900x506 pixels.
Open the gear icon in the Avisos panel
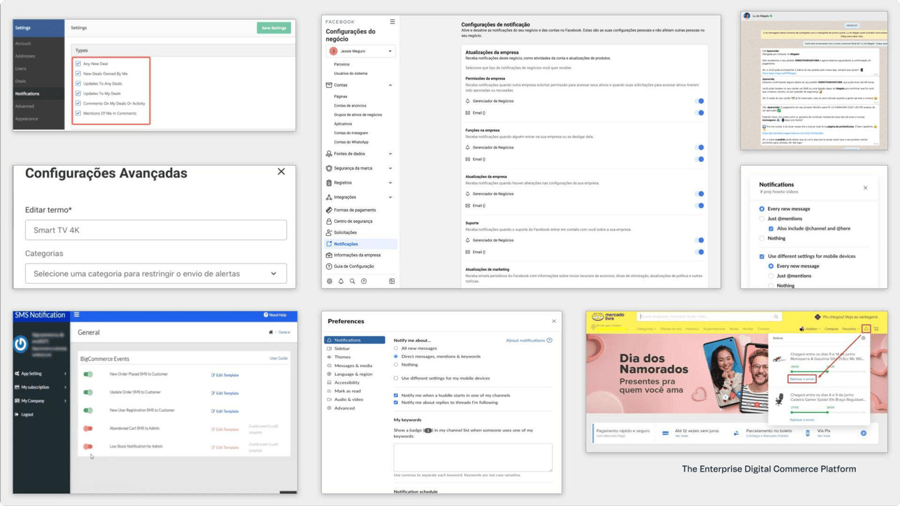tap(863, 338)
